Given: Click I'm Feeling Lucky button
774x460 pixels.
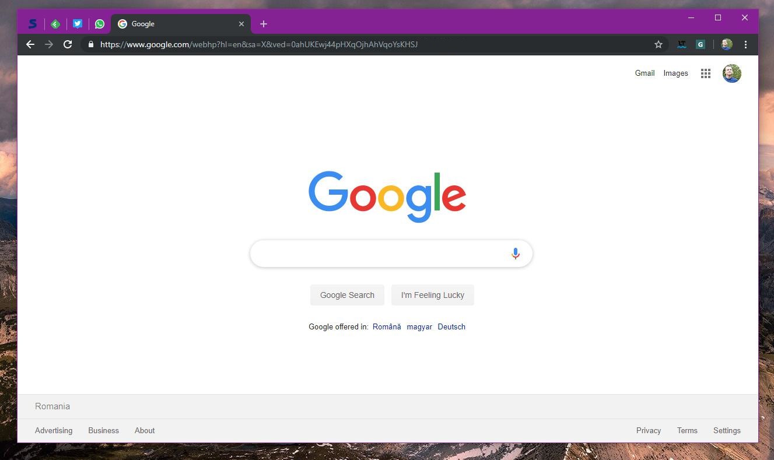Looking at the screenshot, I should (433, 295).
